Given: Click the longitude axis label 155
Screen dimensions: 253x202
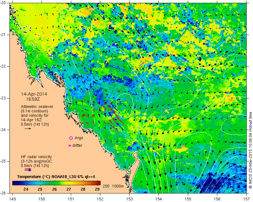Looking at the screenshot, I should [x=188, y=199].
